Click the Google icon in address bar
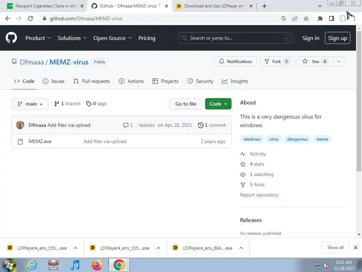 (x=284, y=18)
